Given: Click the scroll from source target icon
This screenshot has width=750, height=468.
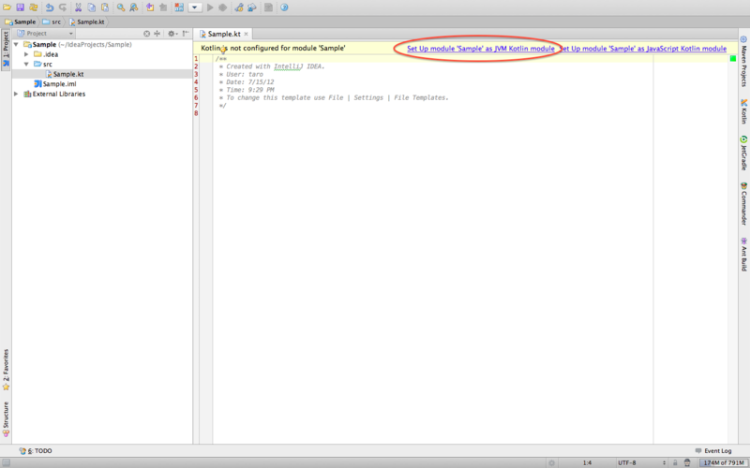Looking at the screenshot, I should 147,34.
